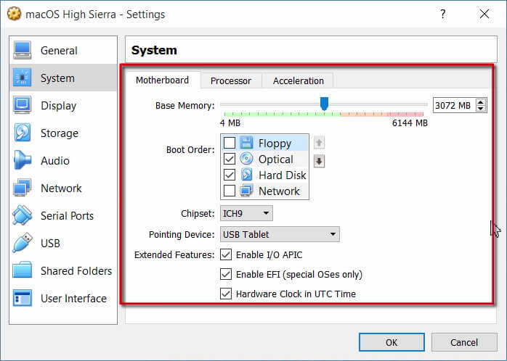Switch to the Processor tab
507x361 pixels.
231,80
